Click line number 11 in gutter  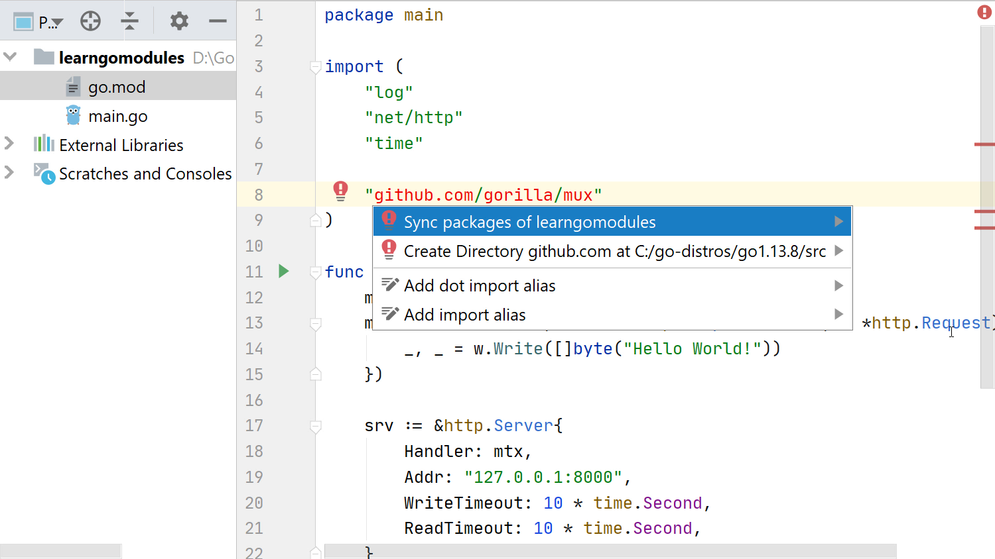coord(254,272)
